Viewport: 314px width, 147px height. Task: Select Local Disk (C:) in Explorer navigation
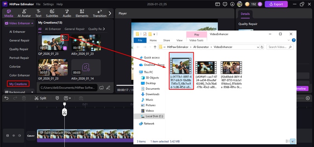pos(149,116)
